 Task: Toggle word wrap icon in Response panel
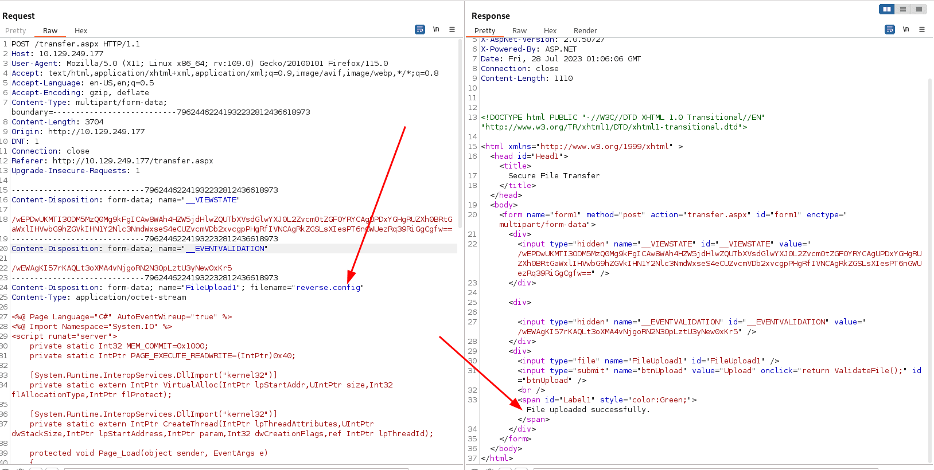tap(890, 29)
